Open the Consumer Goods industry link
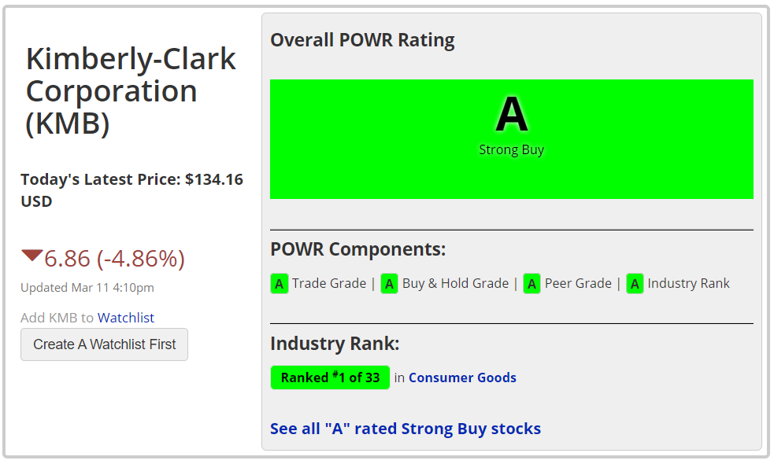Screen dimensions: 774x464 pos(462,377)
